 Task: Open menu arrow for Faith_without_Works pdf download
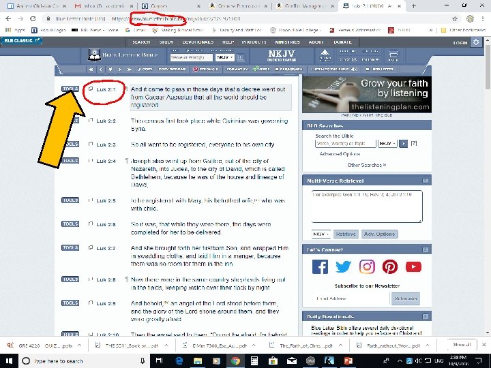click(428, 346)
